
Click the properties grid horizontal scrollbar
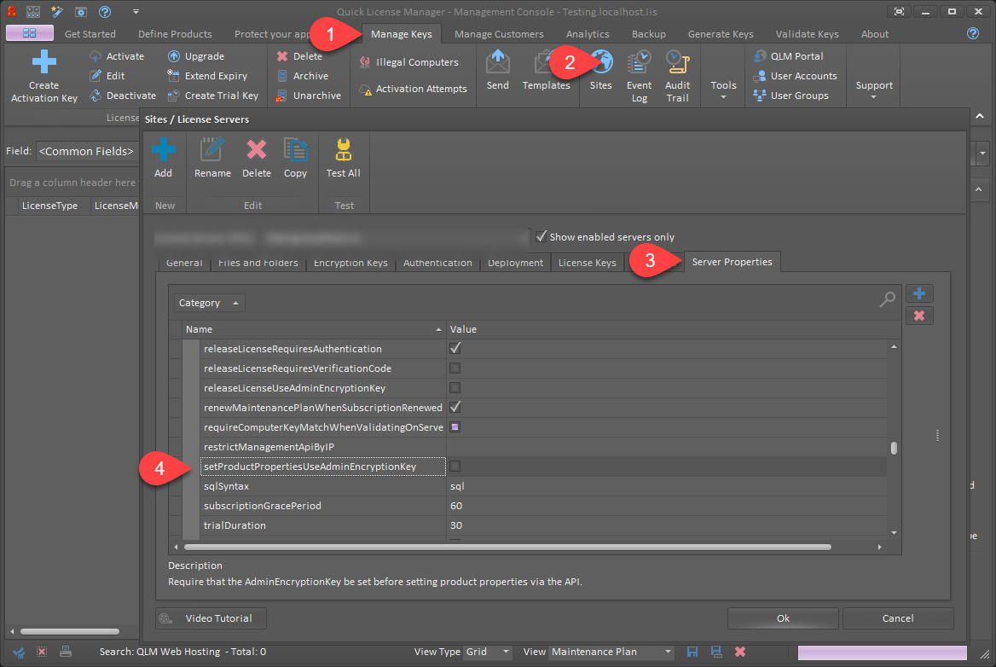point(507,547)
